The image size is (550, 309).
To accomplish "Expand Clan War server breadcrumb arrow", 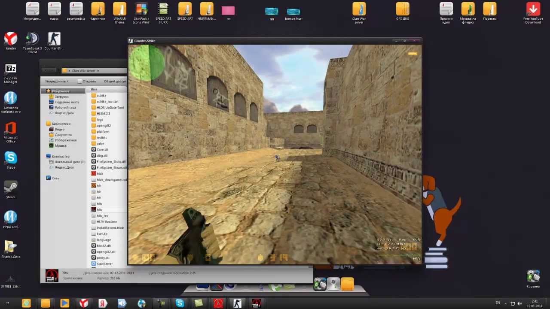I will [x=98, y=71].
